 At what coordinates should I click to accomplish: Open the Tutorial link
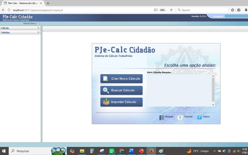click(x=188, y=117)
